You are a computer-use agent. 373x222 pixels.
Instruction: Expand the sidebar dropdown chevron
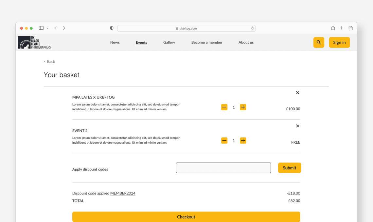tap(47, 28)
